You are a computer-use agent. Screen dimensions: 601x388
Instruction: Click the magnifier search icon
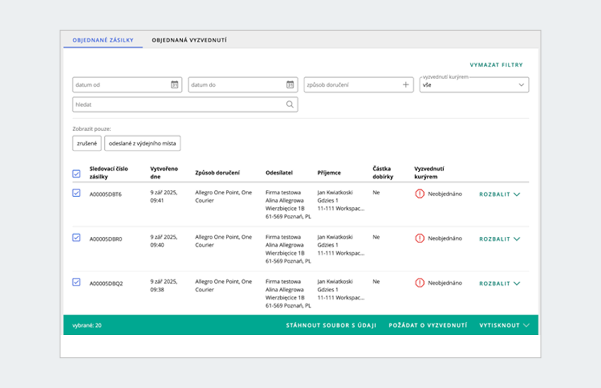pos(290,105)
